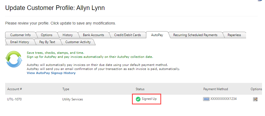Click the edit options icon for UTIL-1070
Screen dimensions: 265x116
(x=255, y=99)
